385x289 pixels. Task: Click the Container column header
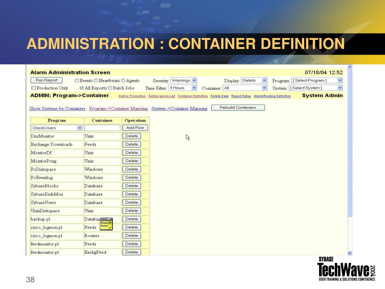pyautogui.click(x=102, y=120)
